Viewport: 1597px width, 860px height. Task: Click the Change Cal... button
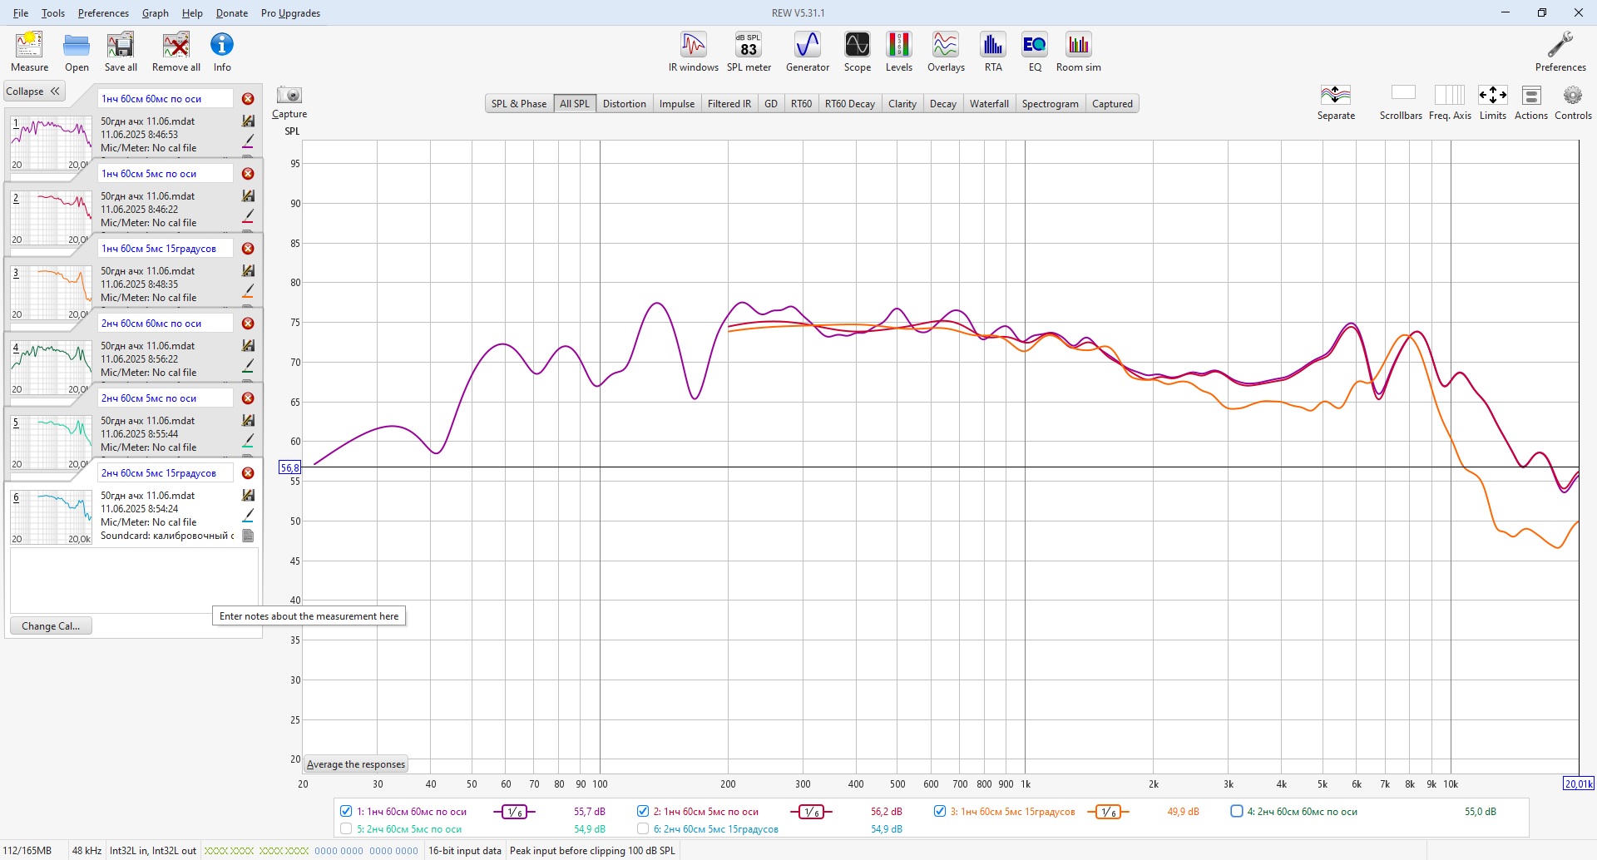pyautogui.click(x=51, y=626)
